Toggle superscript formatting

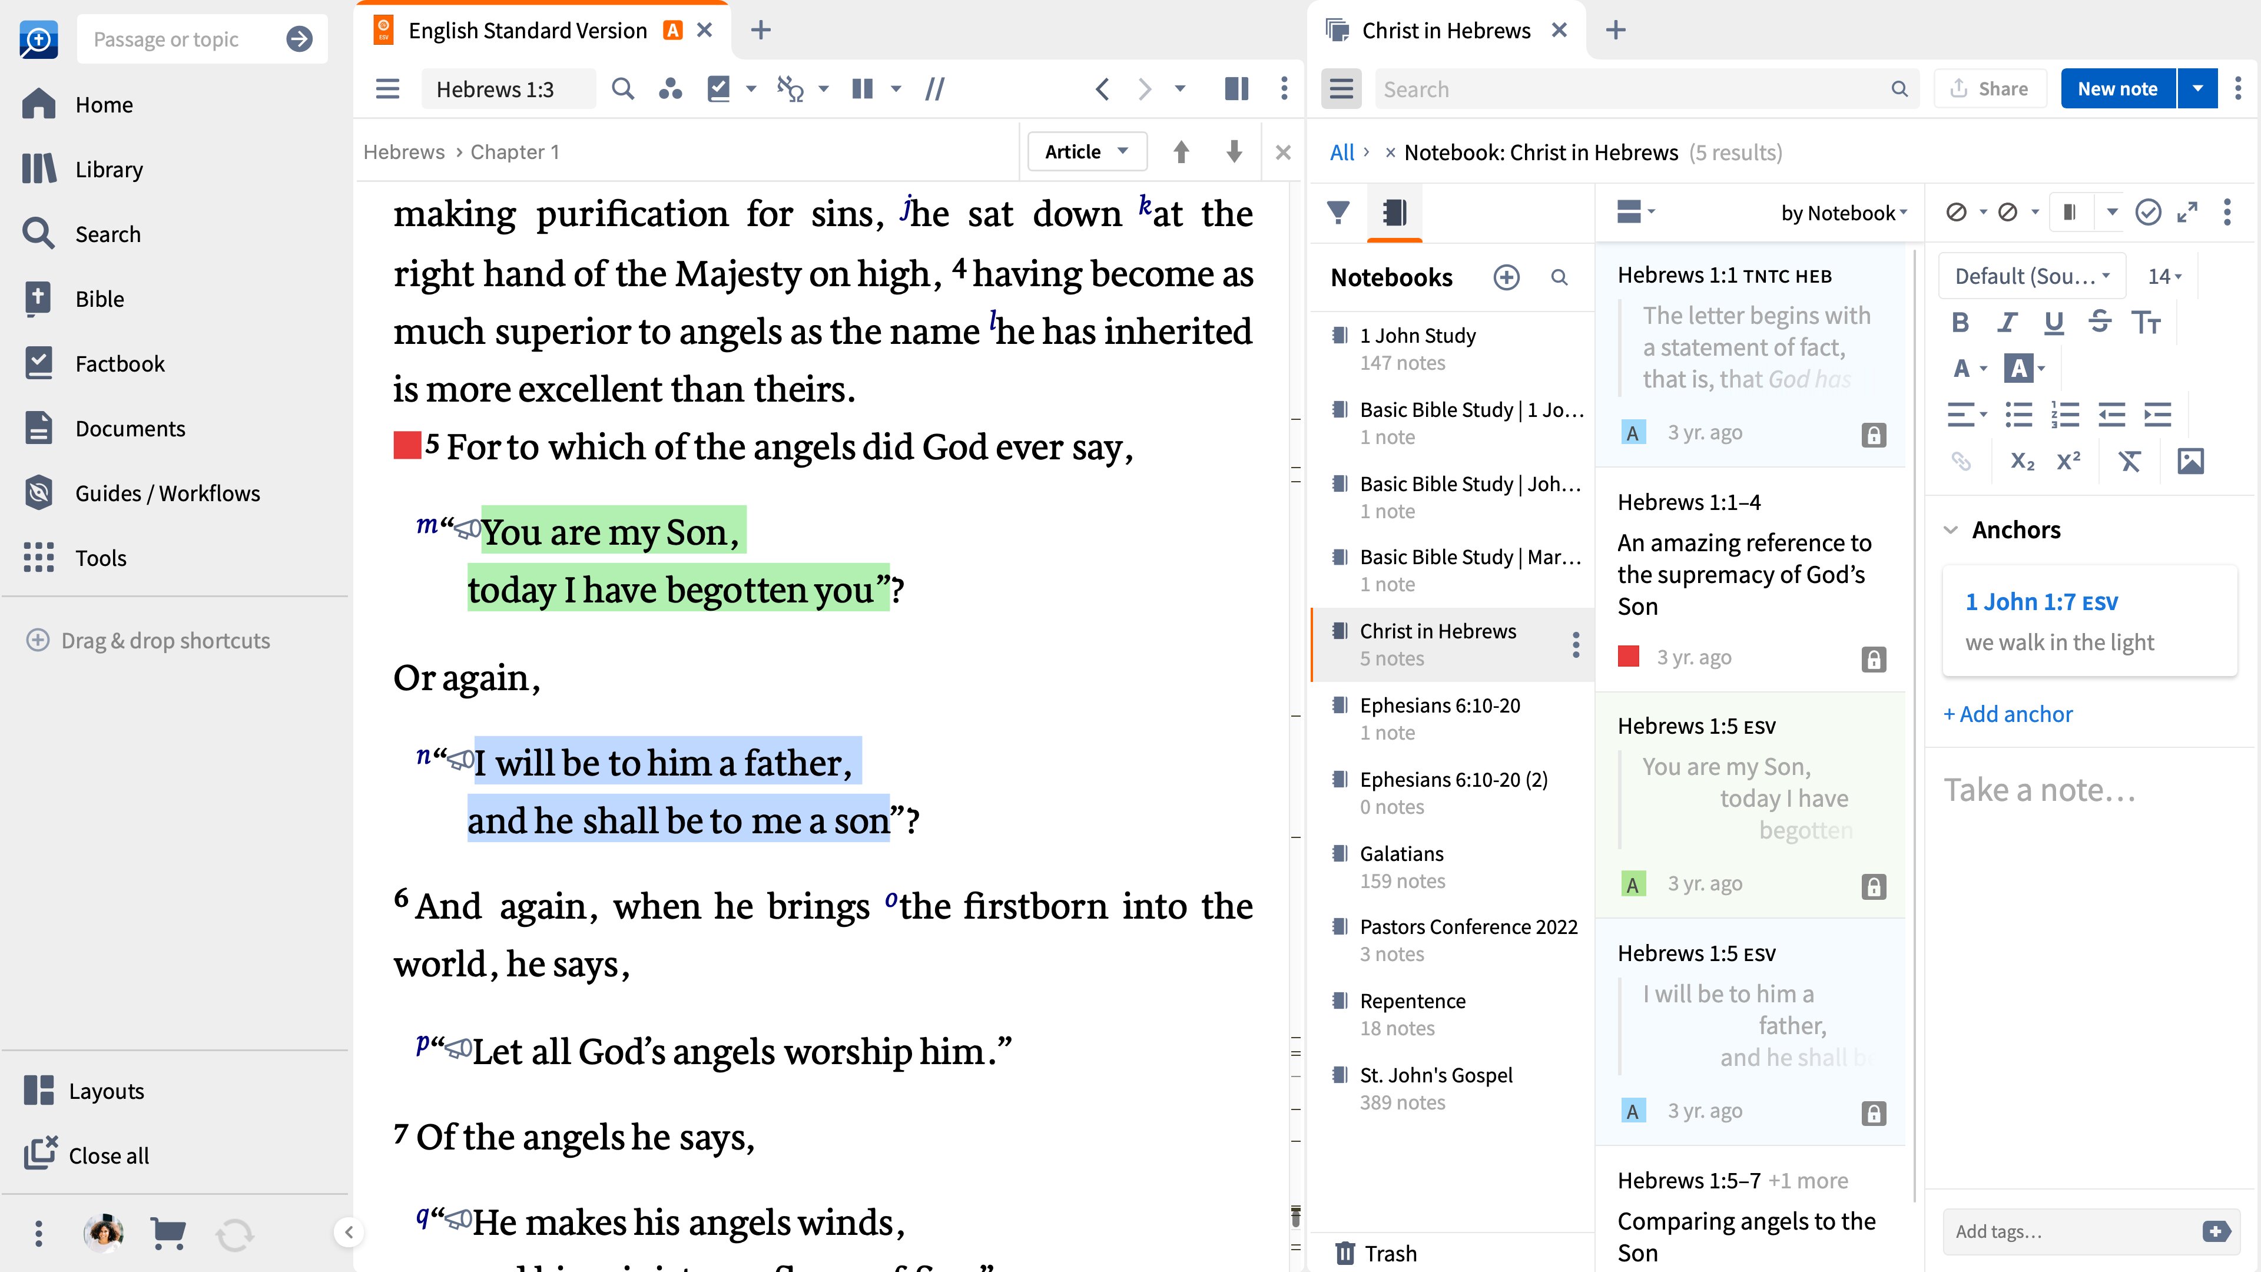[x=2068, y=461]
